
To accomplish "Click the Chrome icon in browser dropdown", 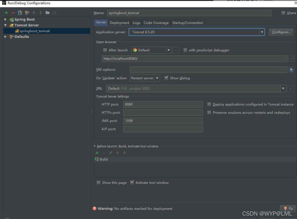I will 135,50.
